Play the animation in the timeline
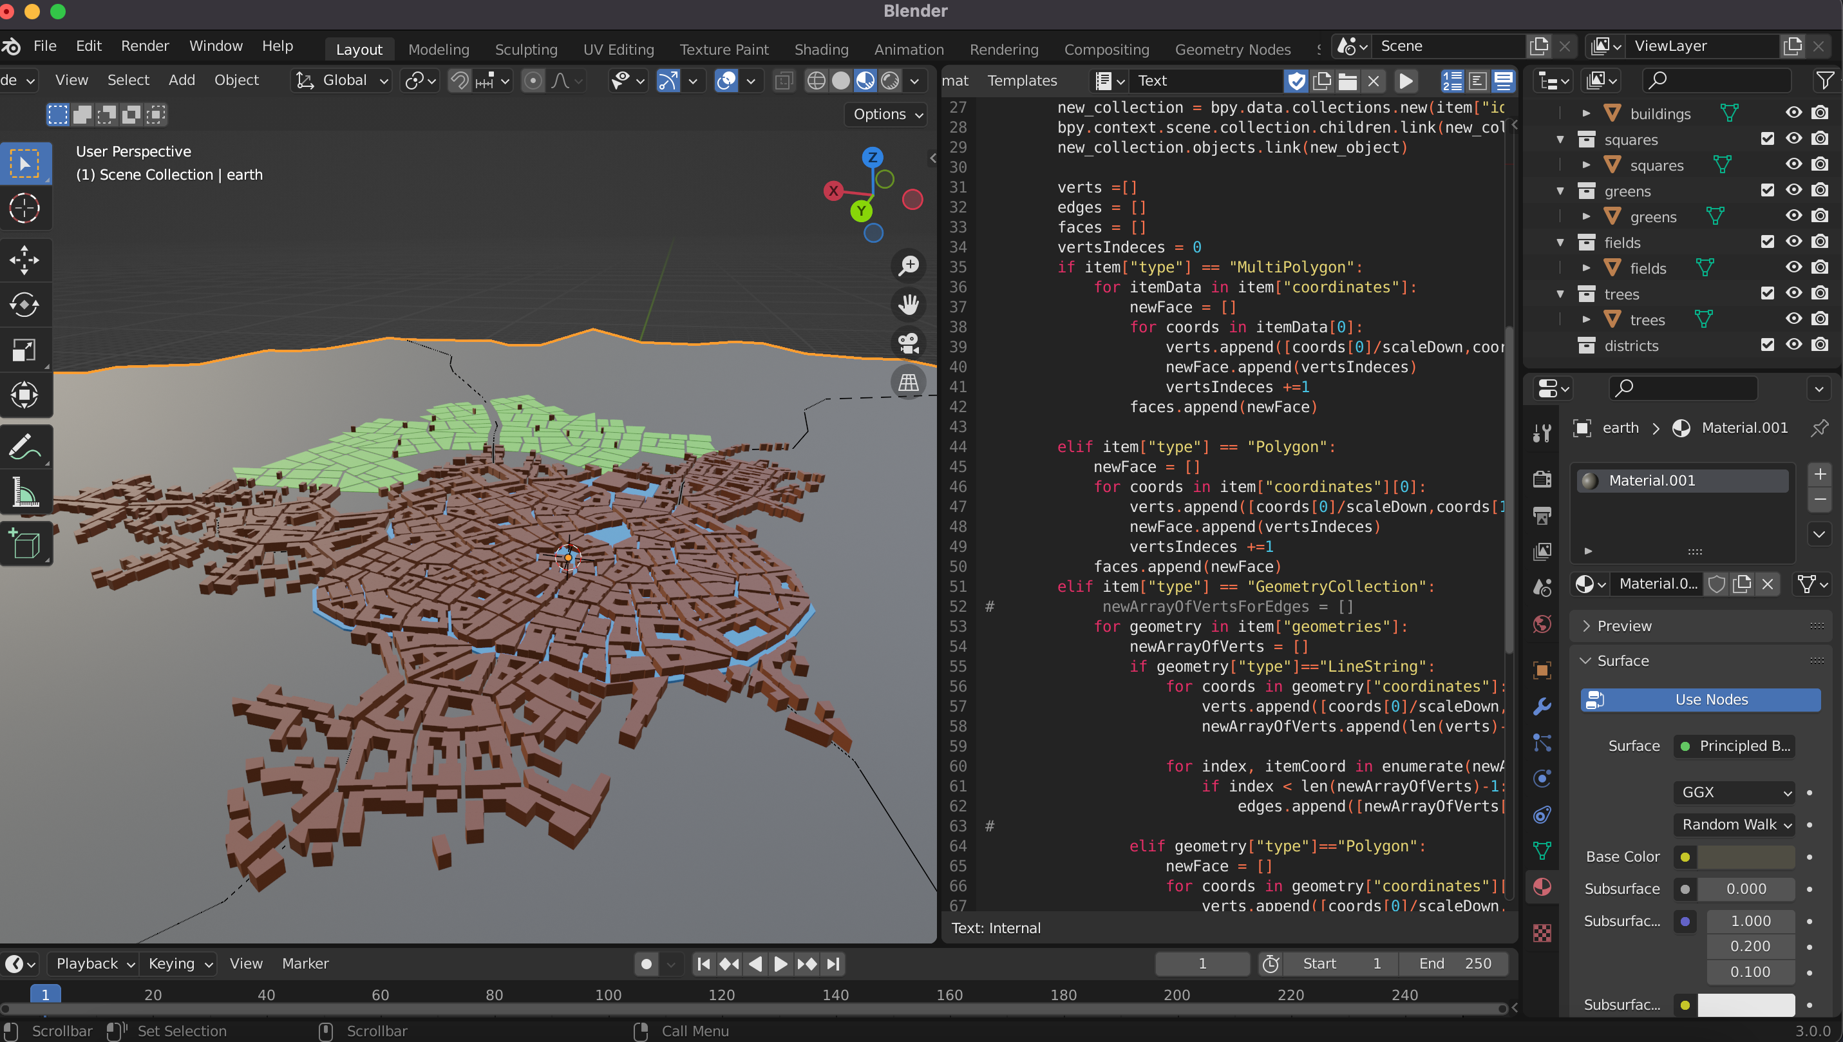 click(780, 964)
